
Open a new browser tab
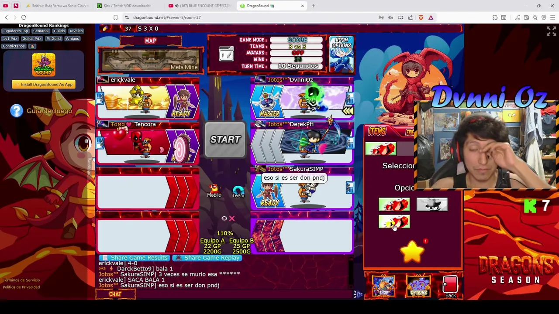(313, 6)
